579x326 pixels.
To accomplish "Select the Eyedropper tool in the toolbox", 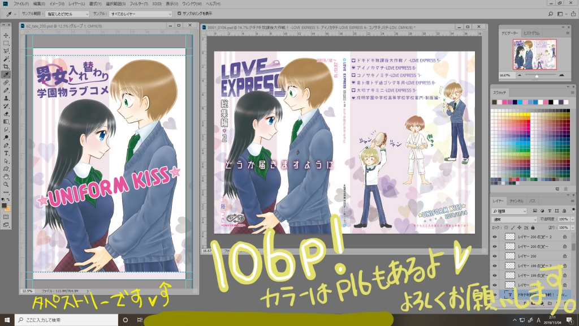I will tap(6, 75).
